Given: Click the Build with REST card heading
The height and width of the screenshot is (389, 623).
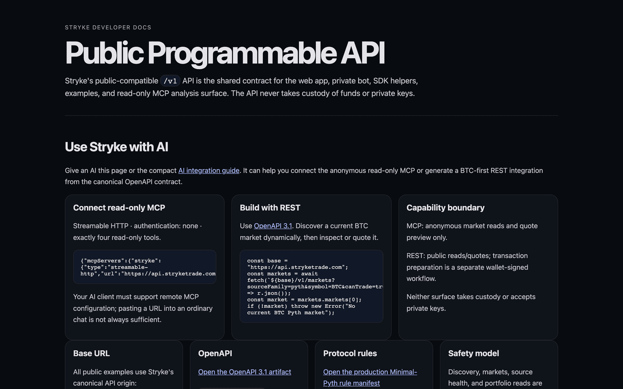Looking at the screenshot, I should 270,208.
